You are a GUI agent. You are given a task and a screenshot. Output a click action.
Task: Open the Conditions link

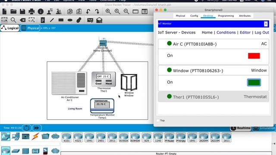226,33
